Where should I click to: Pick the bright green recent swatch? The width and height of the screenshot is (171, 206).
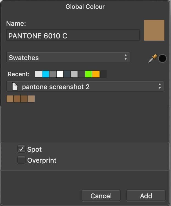(x=89, y=74)
